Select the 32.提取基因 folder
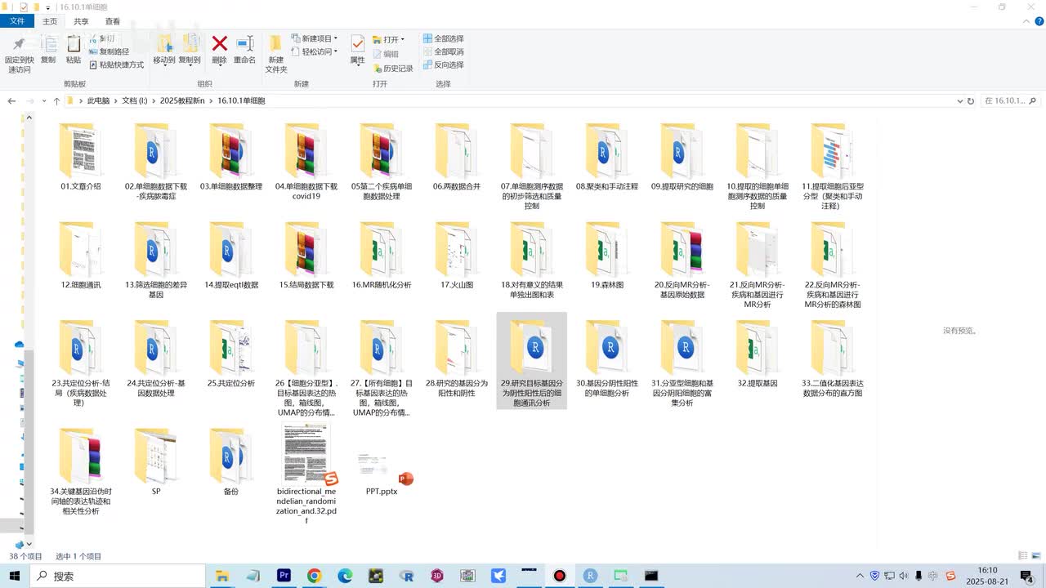The image size is (1046, 588). tap(758, 354)
